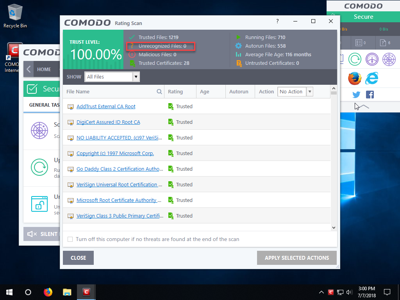Screen dimensions: 400x300
Task: Open VeriSign Class 3 Public Primary link
Action: click(x=120, y=216)
